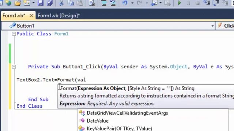
Task: Open the Undo history dropdown arrow
Action: [132, 3]
